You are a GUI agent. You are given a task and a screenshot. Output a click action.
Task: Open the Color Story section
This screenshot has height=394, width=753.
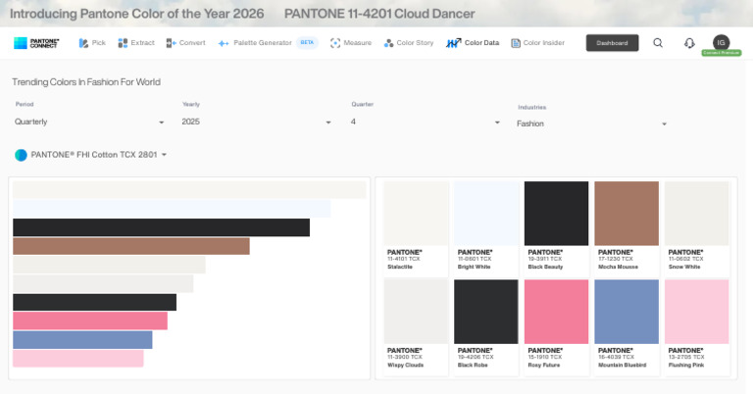pyautogui.click(x=409, y=43)
